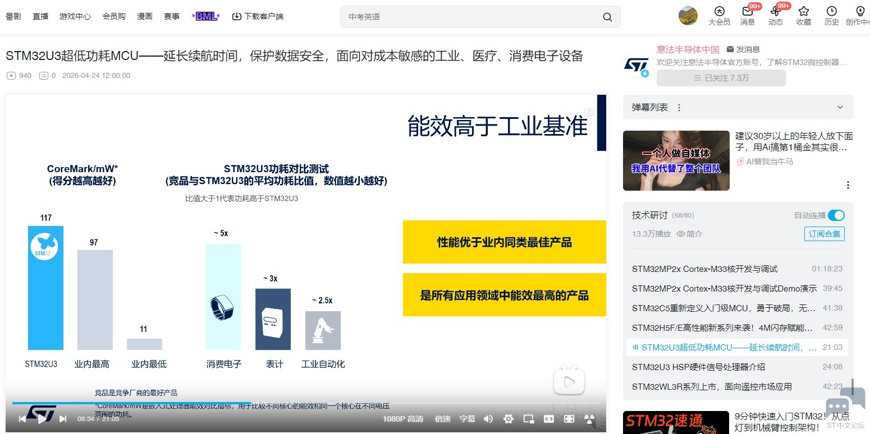The width and height of the screenshot is (870, 434).
Task: Open 番剧 navigation item
Action: pyautogui.click(x=13, y=16)
